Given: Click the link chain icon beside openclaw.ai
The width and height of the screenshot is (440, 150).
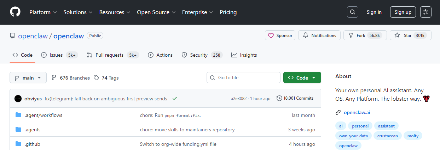Looking at the screenshot, I should point(338,113).
